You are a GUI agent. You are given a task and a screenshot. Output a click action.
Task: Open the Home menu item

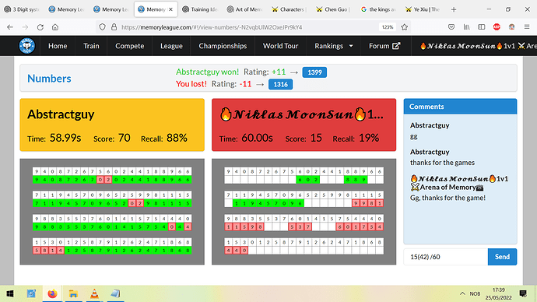pos(58,46)
